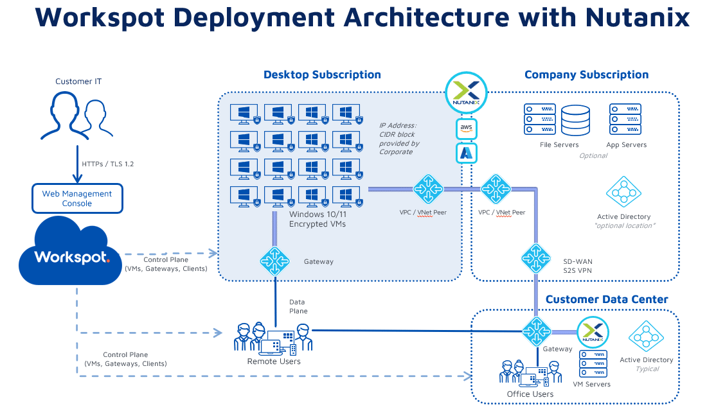Click the large Nutanix logo circle
The height and width of the screenshot is (409, 725).
(x=466, y=92)
